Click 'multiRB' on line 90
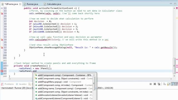The width and height of the screenshot is (178, 100). tap(38, 29)
